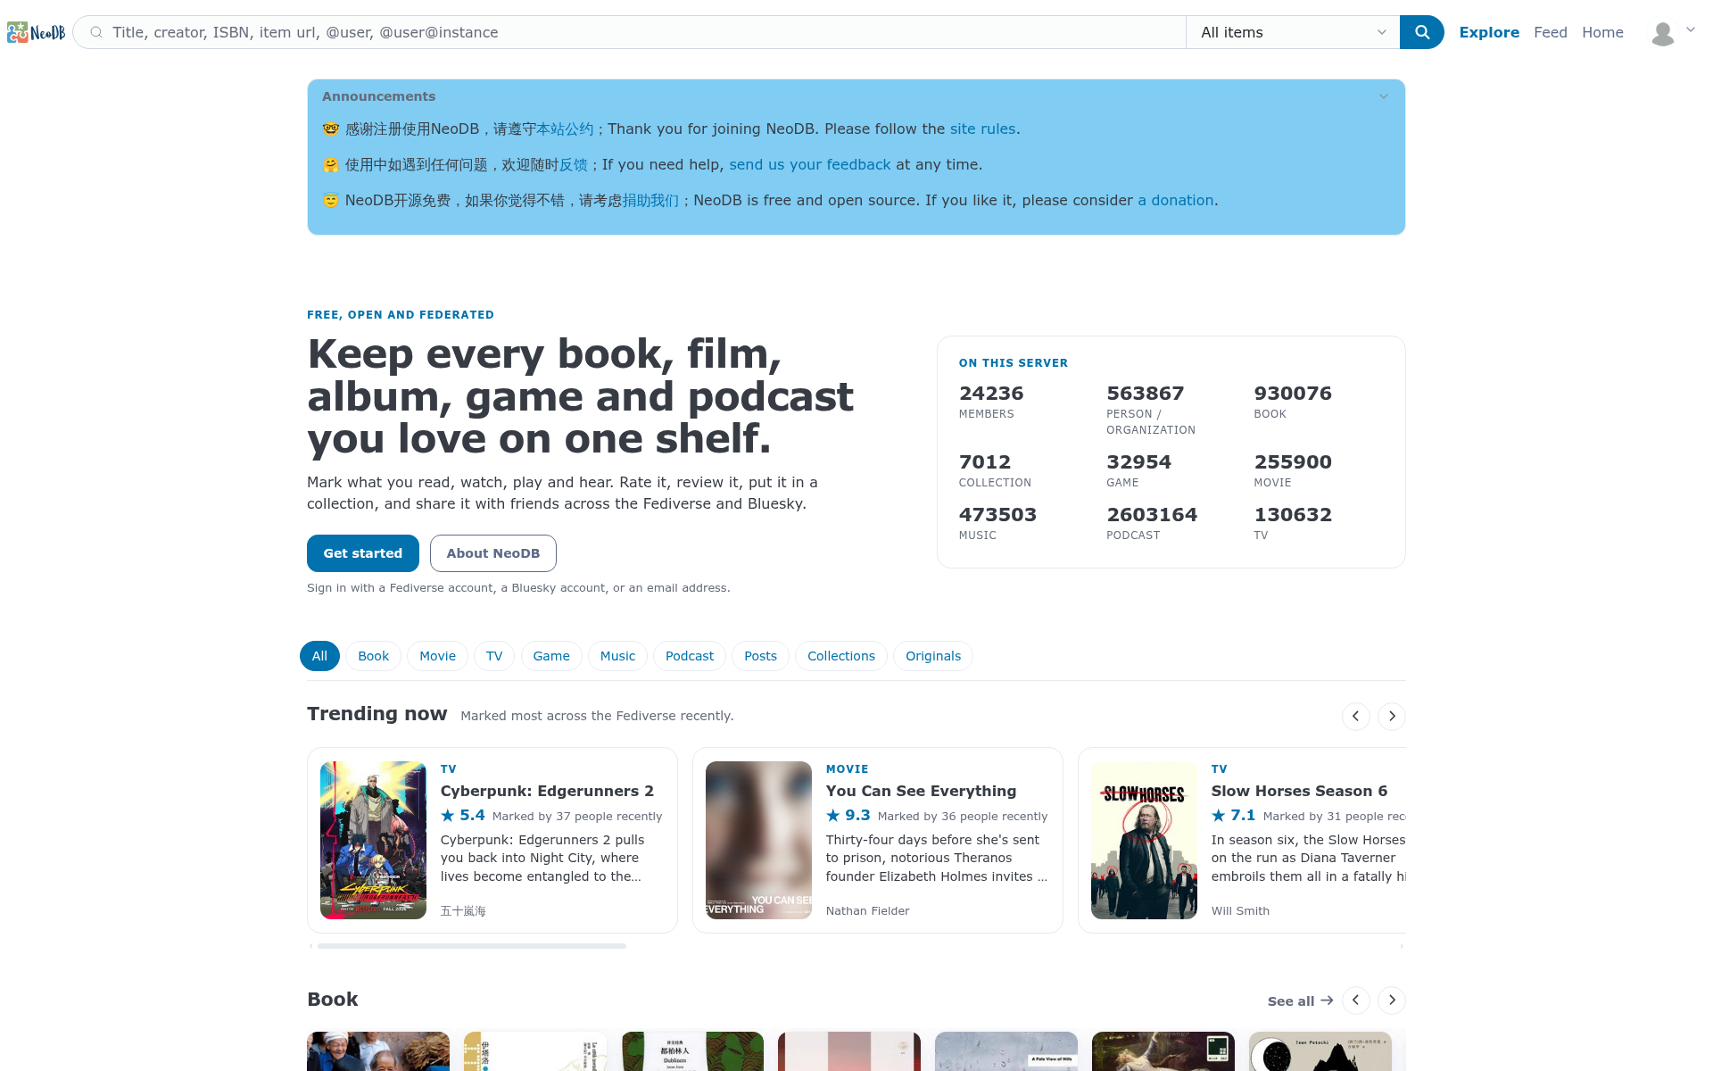Go to previous Book section items
1713x1071 pixels.
point(1356,1000)
